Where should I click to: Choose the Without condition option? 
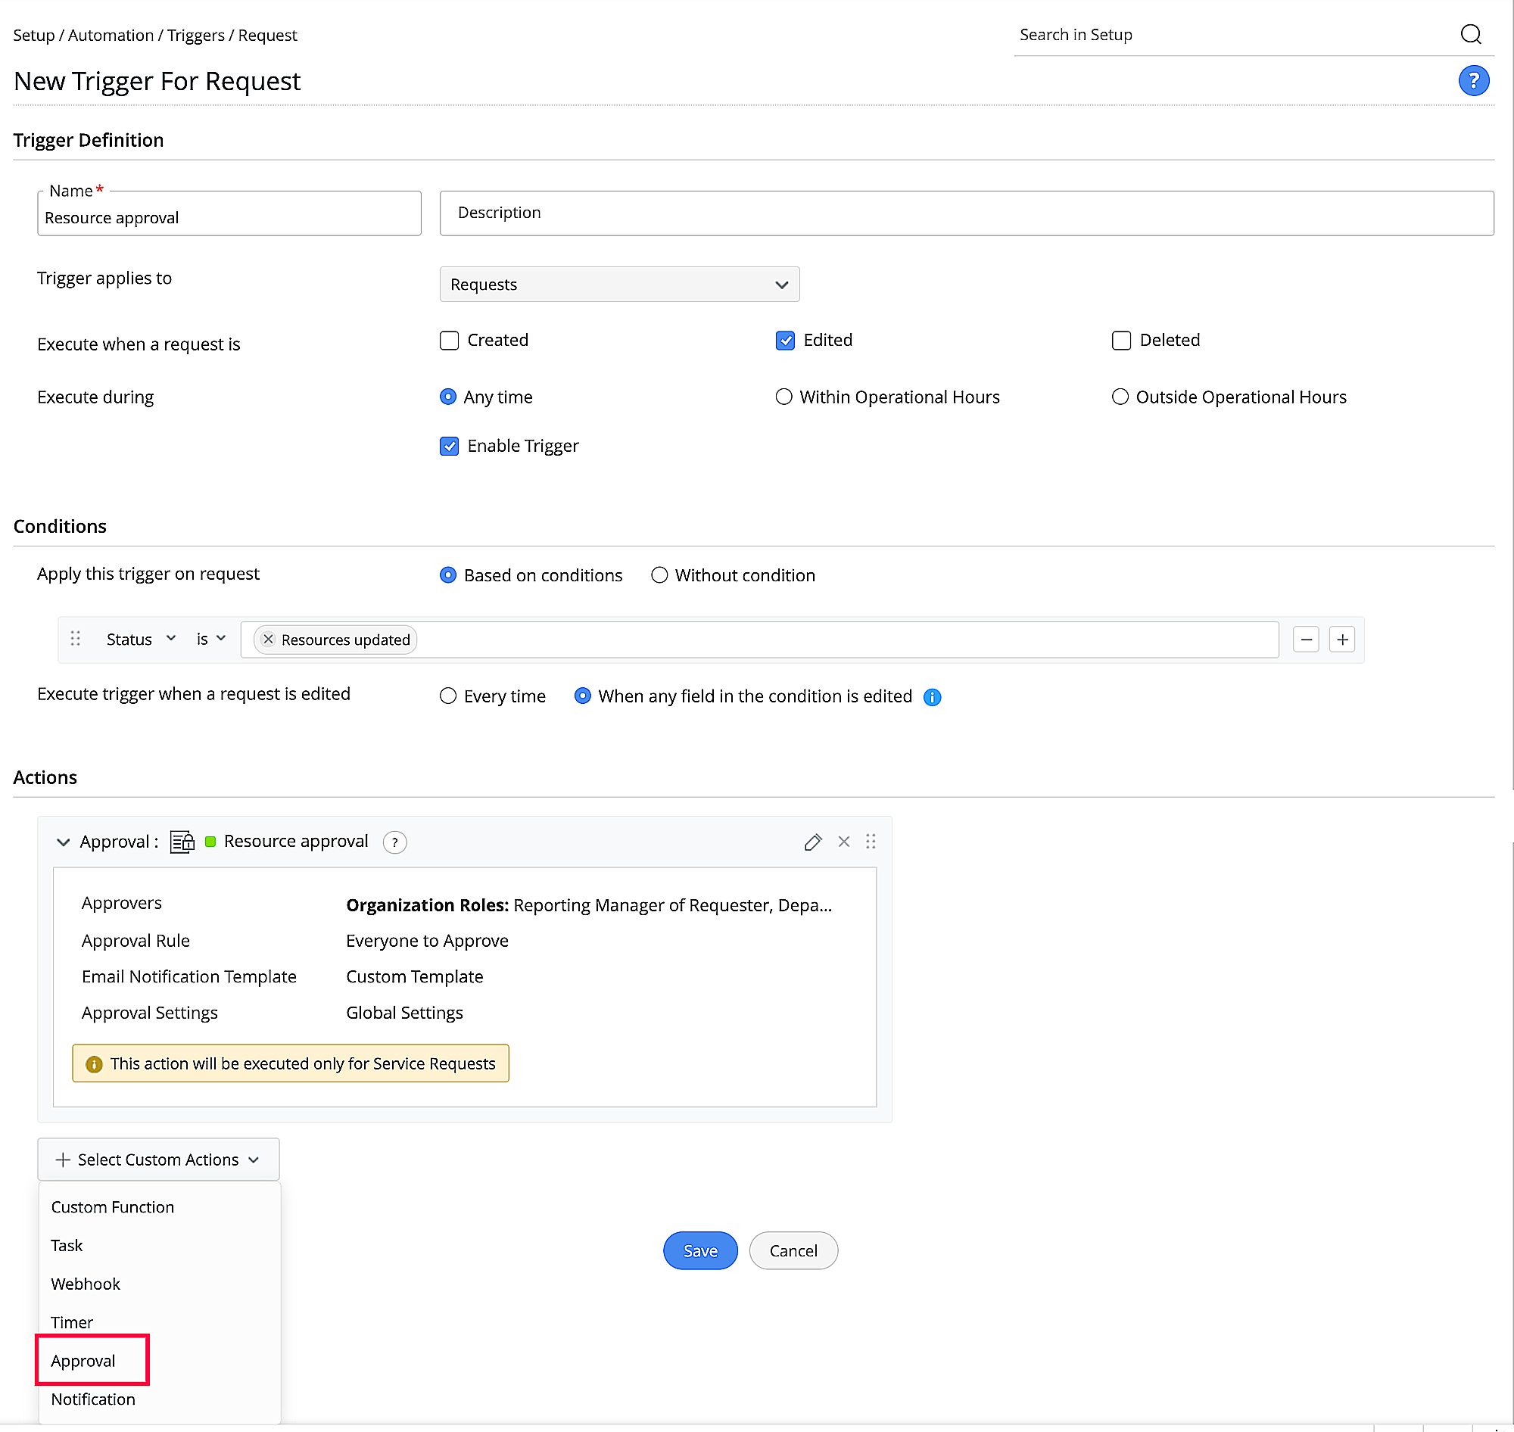click(x=659, y=574)
